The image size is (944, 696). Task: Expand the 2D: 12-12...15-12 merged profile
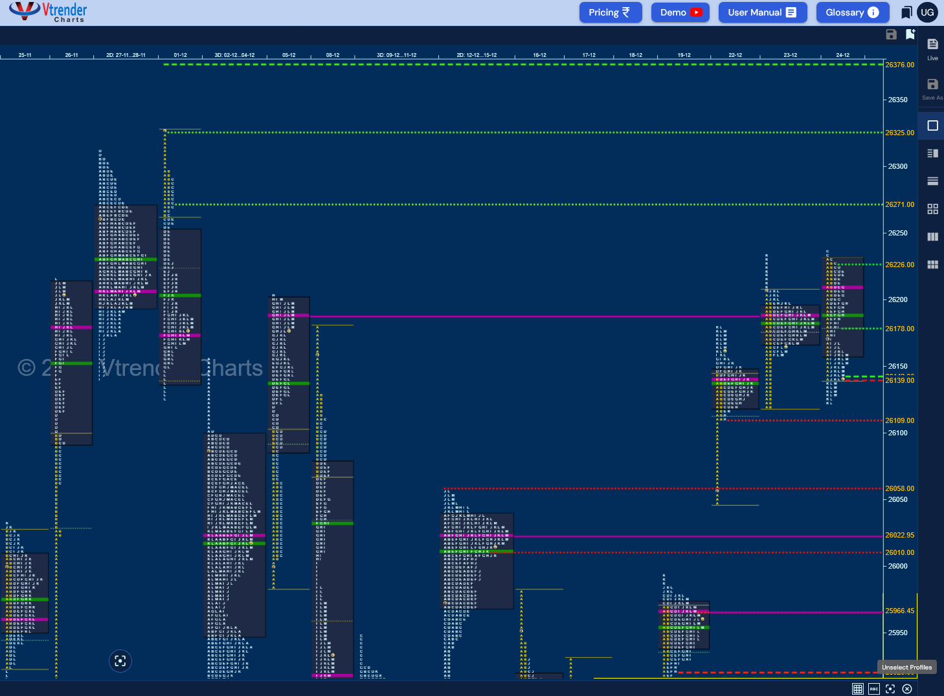click(x=477, y=55)
